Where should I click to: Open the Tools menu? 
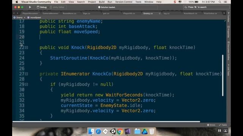138,2
